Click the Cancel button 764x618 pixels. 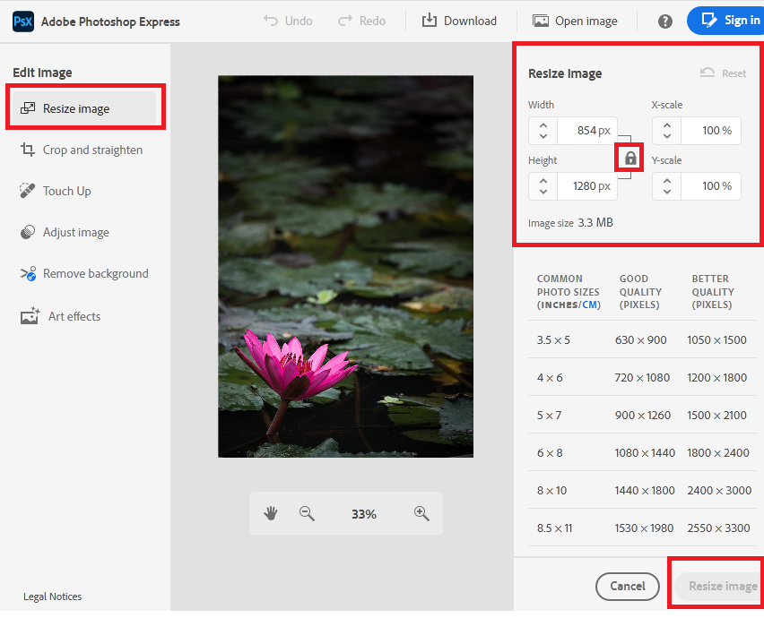click(628, 586)
